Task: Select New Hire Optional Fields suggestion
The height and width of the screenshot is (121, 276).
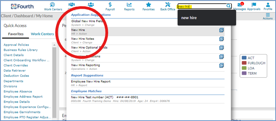Action: click(x=148, y=49)
